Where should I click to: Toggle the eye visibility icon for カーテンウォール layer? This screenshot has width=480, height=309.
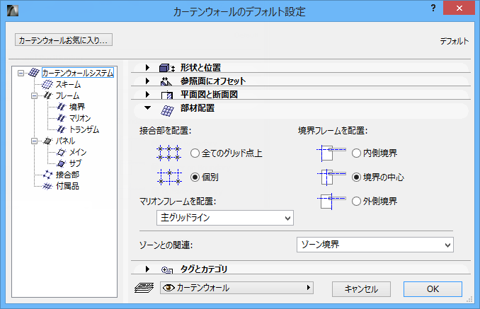pos(168,288)
